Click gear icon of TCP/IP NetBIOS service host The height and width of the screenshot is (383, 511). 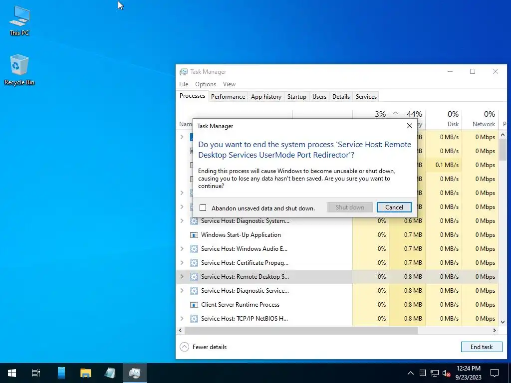[x=194, y=319]
